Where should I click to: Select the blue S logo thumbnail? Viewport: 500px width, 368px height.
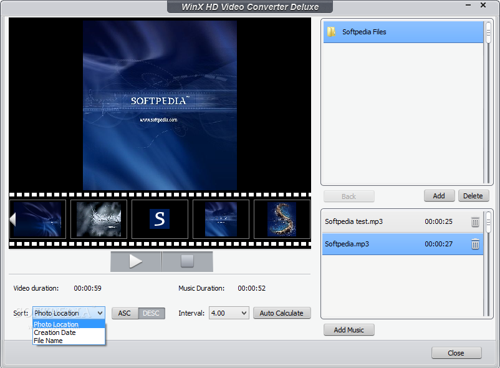click(x=160, y=220)
